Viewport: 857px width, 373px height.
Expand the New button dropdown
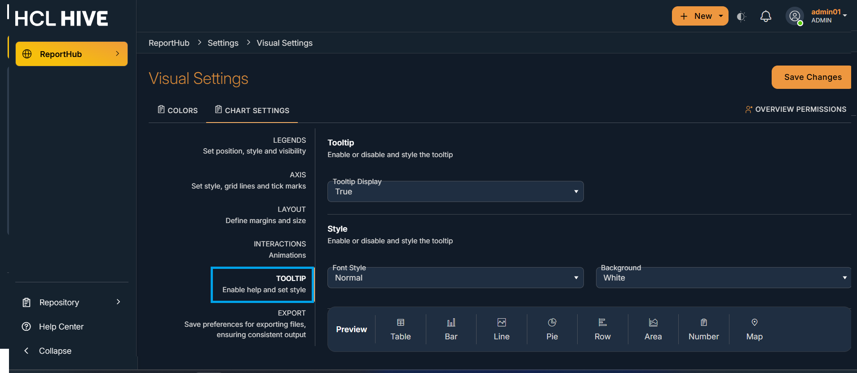pos(721,16)
